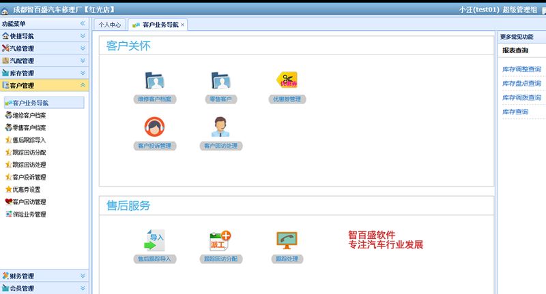Open the 库存调拨查询 report link
546x294 pixels.
click(x=521, y=97)
